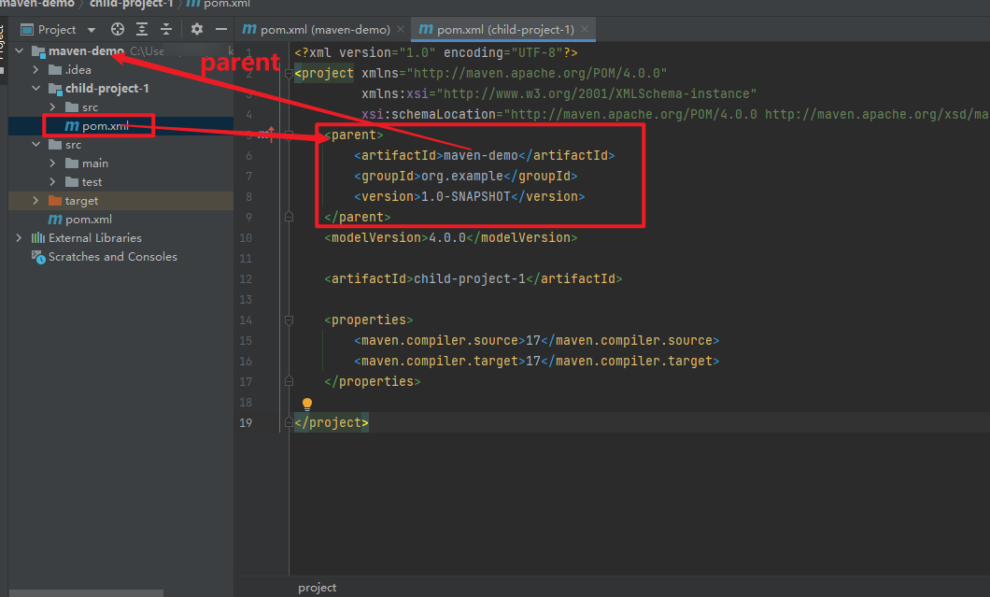Click the fold end marker at line 17
The image size is (990, 597).
point(289,381)
